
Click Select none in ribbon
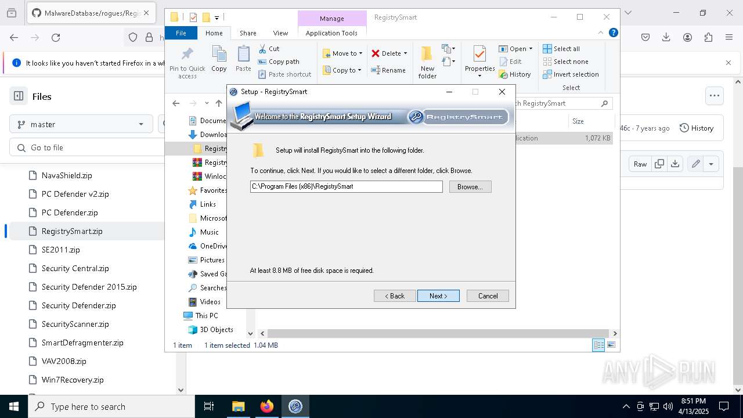pyautogui.click(x=565, y=62)
